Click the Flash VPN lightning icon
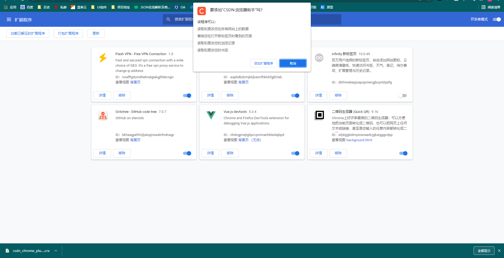This screenshot has height=258, width=504. (x=103, y=58)
